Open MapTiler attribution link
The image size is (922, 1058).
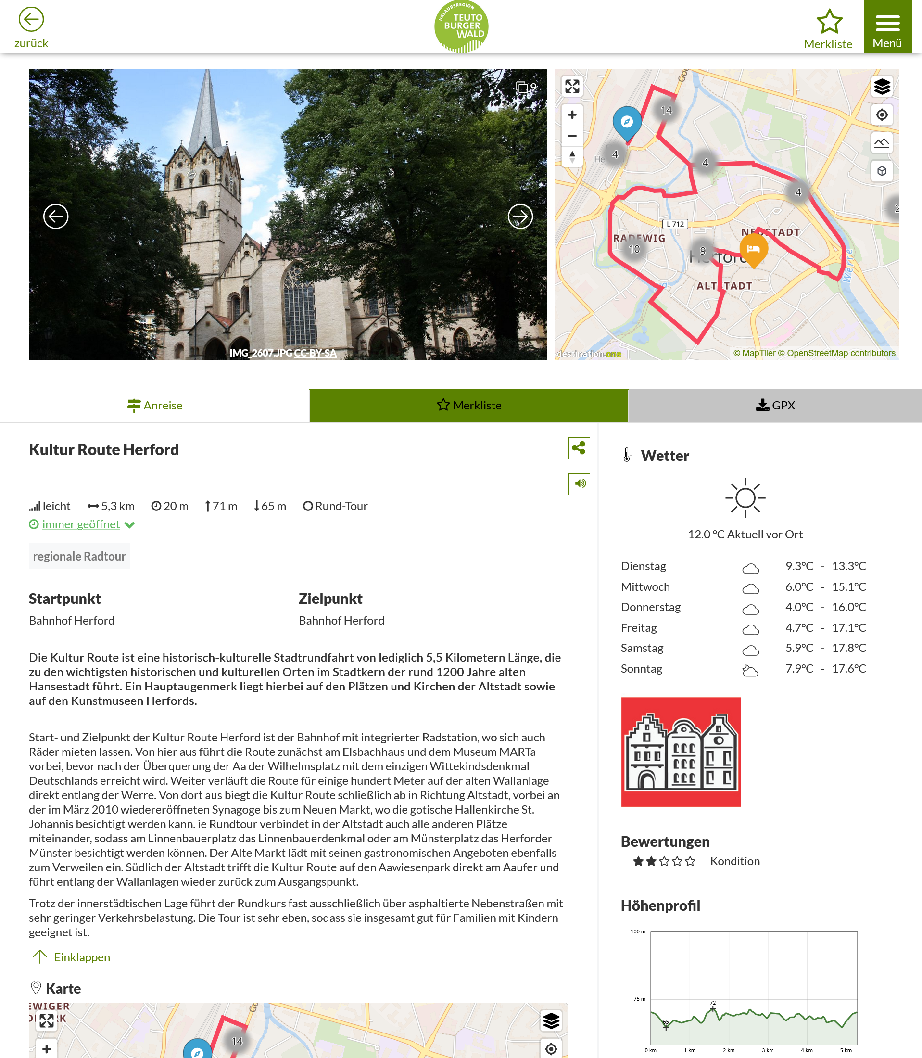click(754, 353)
